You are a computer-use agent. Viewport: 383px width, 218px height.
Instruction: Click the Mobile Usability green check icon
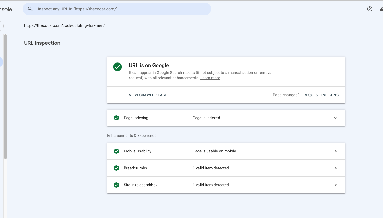[116, 151]
